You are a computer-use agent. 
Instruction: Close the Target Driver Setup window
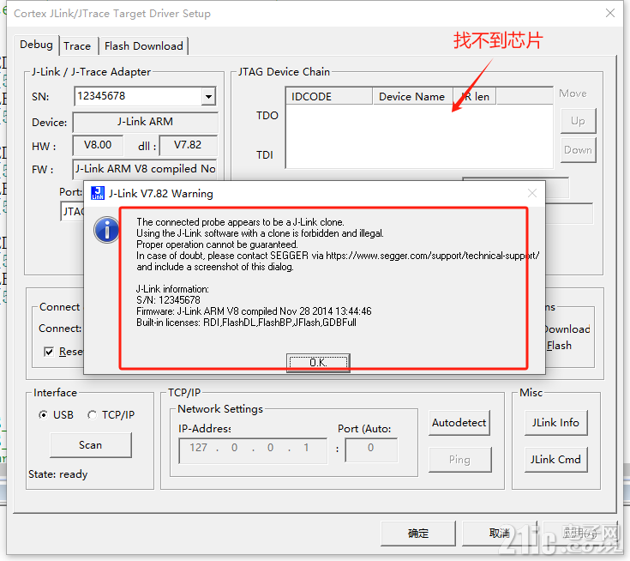coord(610,13)
